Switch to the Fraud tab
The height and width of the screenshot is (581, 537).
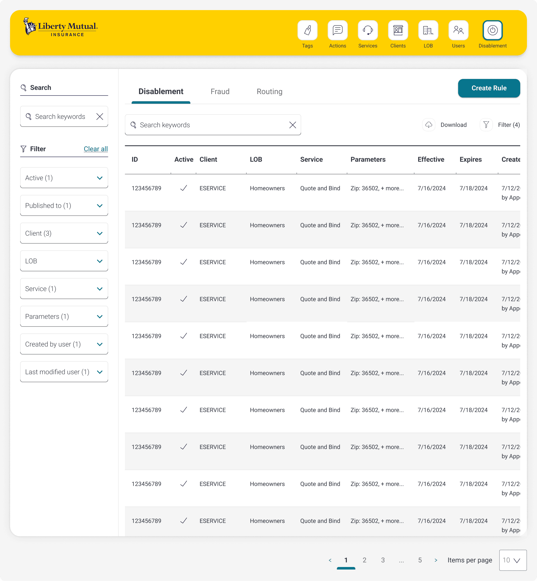click(x=220, y=92)
